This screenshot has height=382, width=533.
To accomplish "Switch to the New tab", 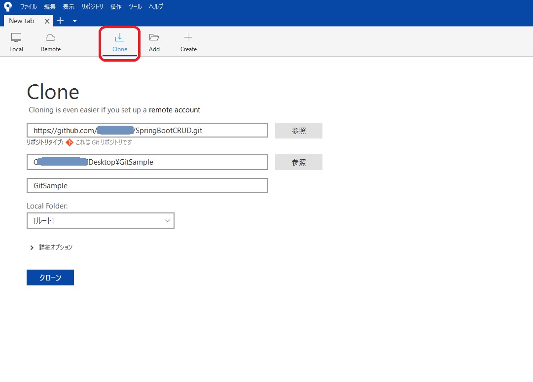I will tap(22, 21).
